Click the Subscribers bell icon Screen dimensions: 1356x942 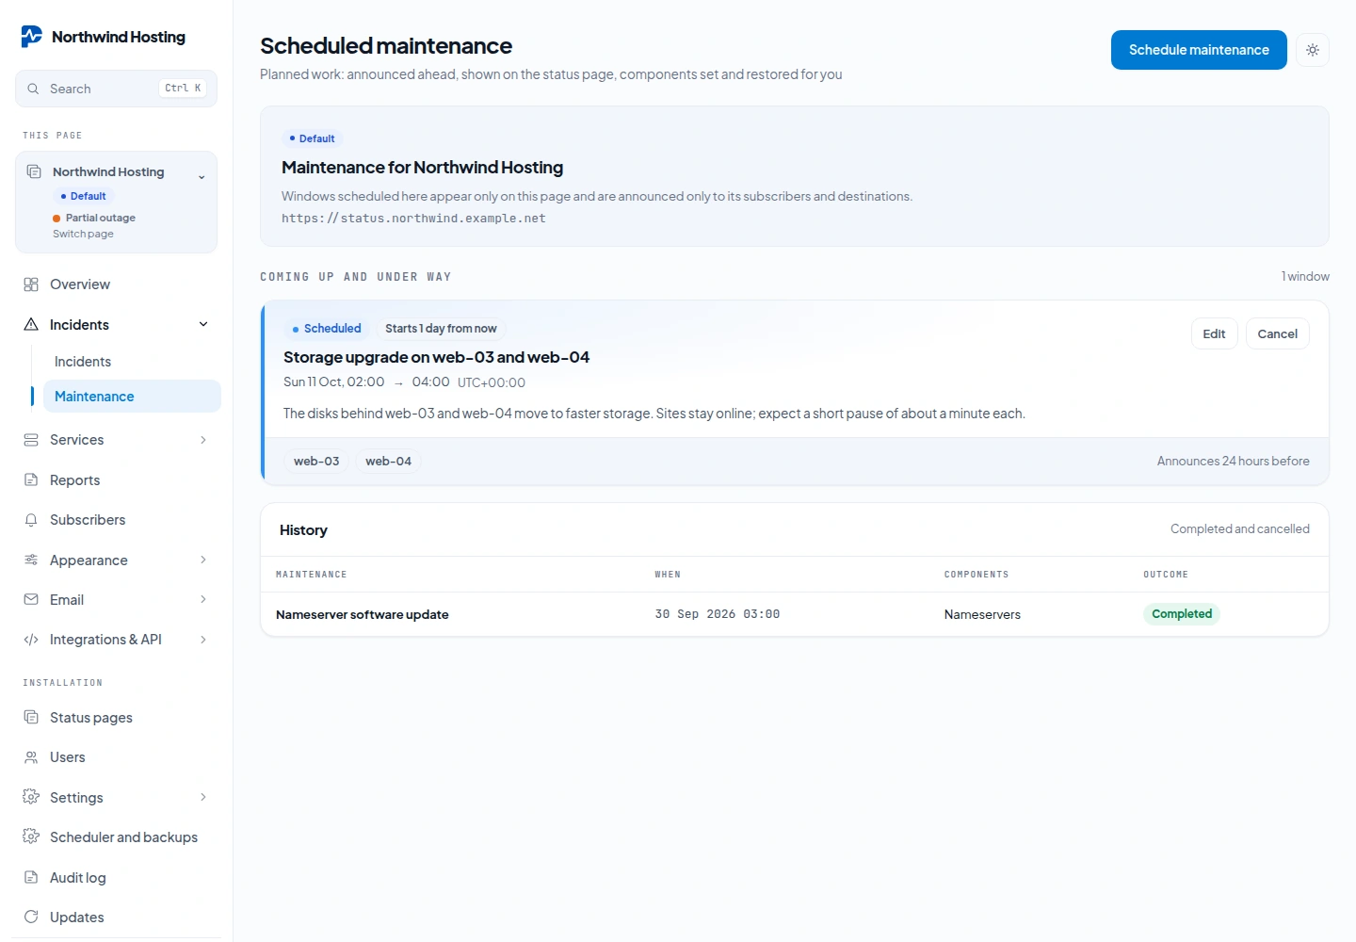click(31, 520)
